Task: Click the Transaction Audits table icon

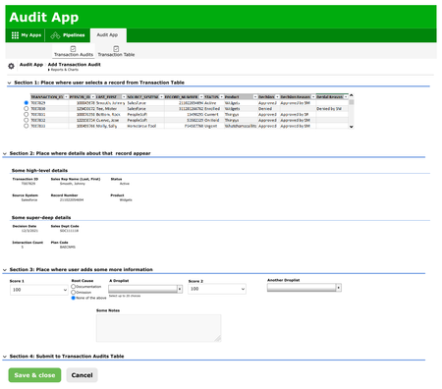Action: point(73,49)
